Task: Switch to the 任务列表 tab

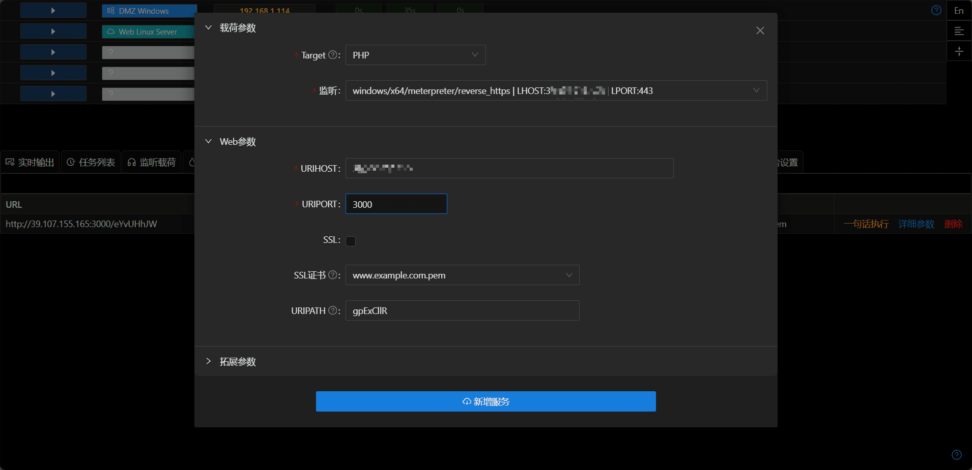Action: pyautogui.click(x=91, y=162)
